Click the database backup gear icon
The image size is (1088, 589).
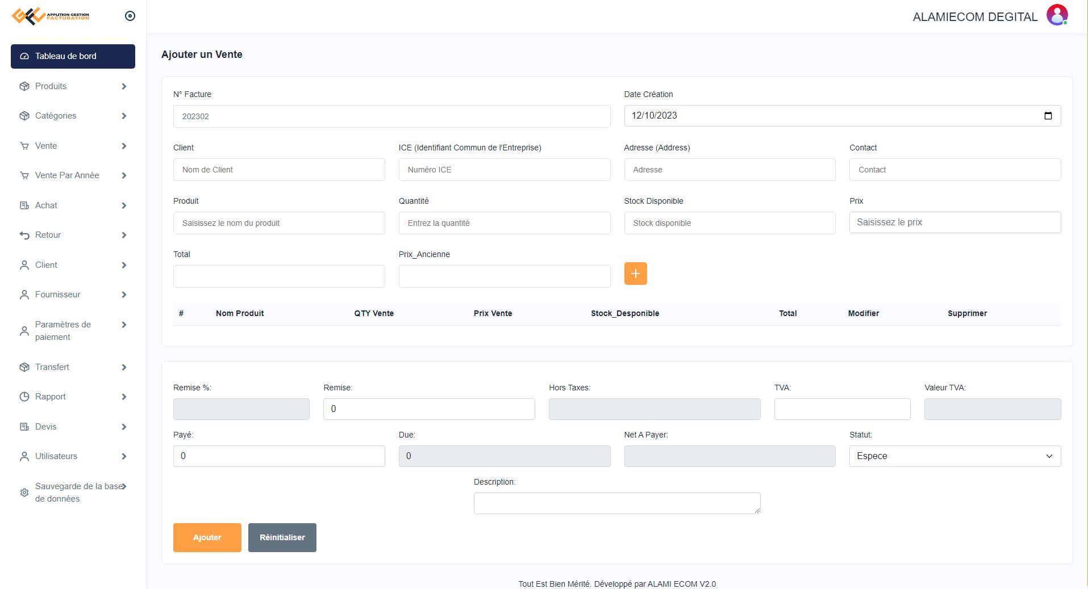(x=24, y=493)
